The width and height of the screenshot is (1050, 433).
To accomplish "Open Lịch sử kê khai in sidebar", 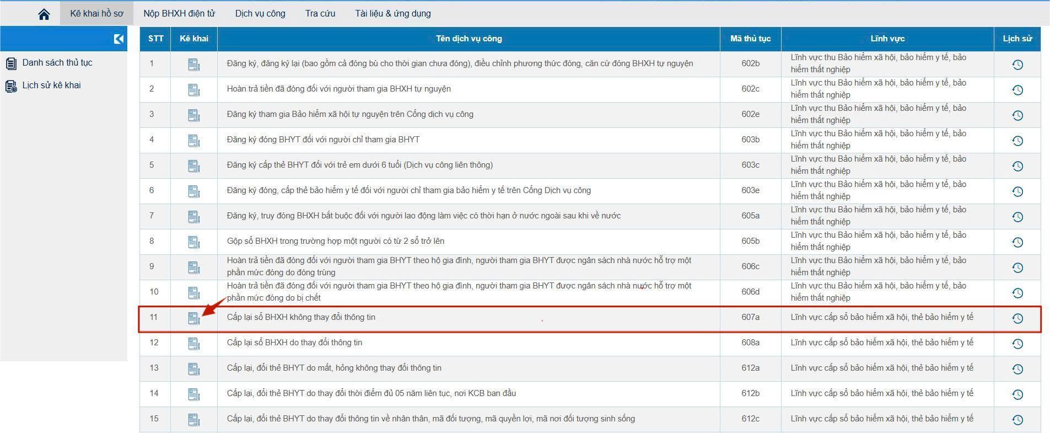I will click(51, 85).
